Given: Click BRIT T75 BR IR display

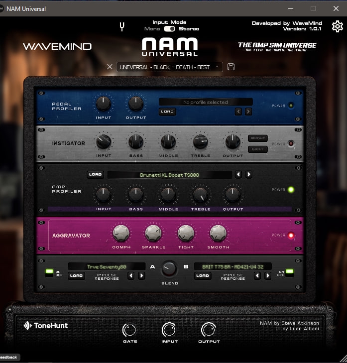Looking at the screenshot, I should pyautogui.click(x=233, y=267).
